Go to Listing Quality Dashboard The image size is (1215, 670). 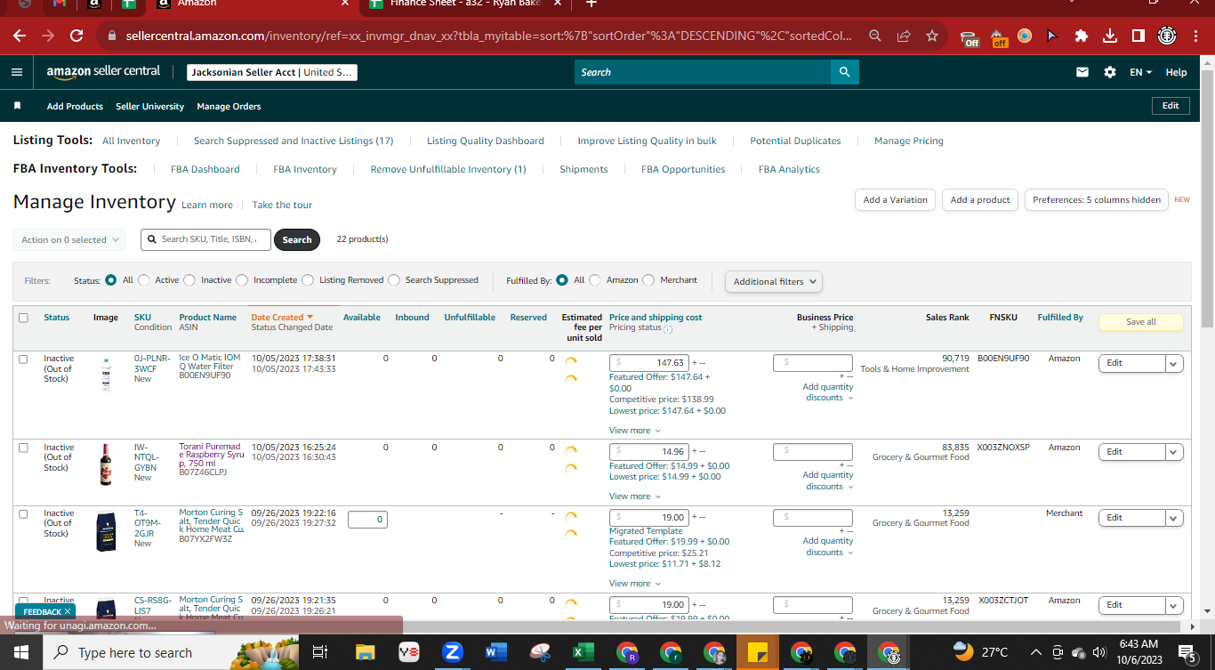(x=486, y=141)
